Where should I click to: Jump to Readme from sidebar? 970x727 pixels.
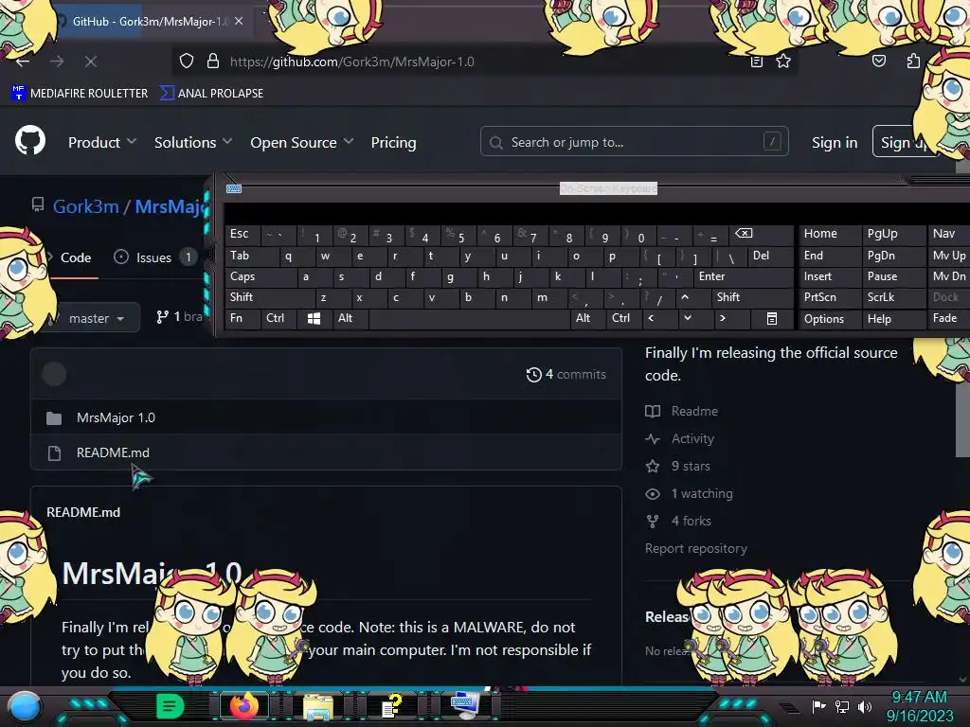(x=682, y=411)
